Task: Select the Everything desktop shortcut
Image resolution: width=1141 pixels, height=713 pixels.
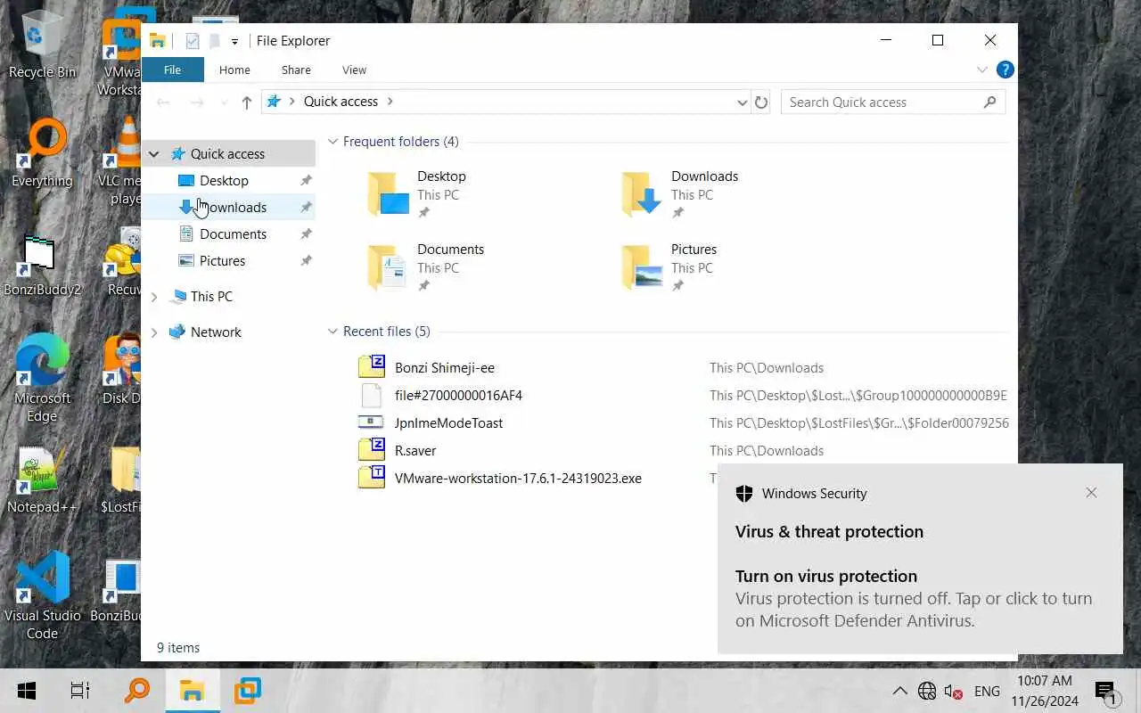Action: pos(42,153)
